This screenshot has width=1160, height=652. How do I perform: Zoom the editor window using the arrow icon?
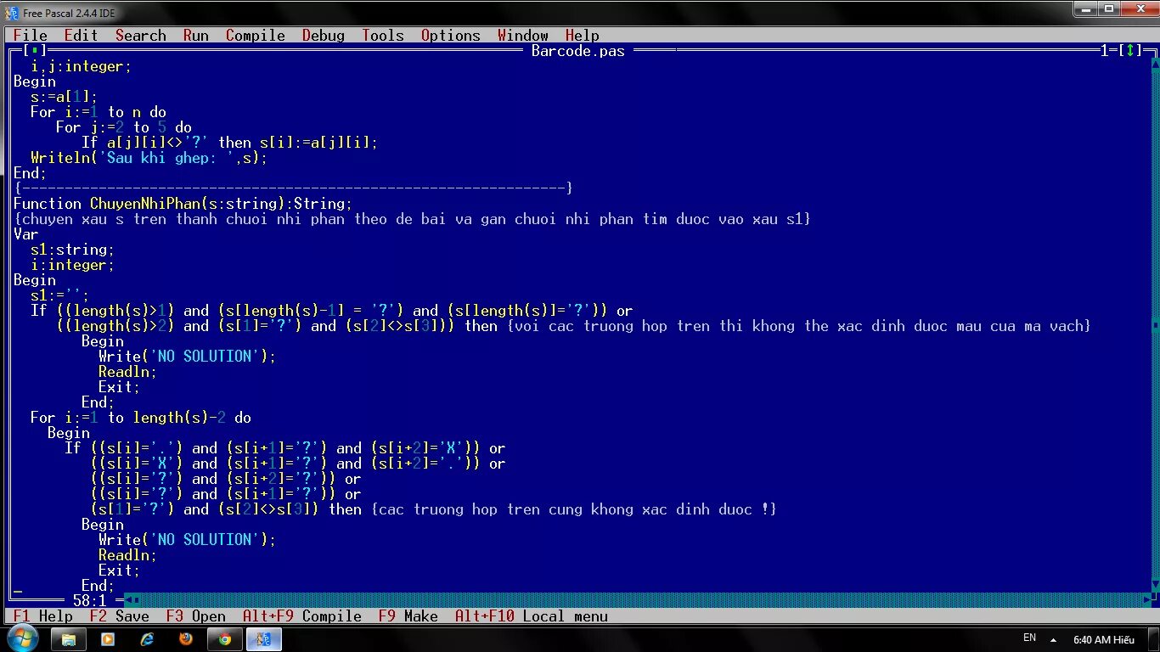point(1130,51)
